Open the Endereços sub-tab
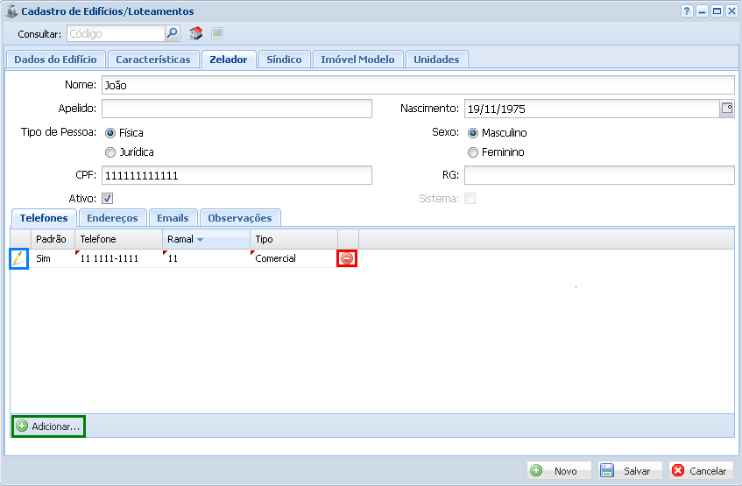The width and height of the screenshot is (742, 486). coord(112,218)
